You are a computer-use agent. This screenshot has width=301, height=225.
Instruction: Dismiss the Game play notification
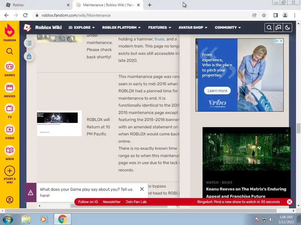tap(142, 189)
